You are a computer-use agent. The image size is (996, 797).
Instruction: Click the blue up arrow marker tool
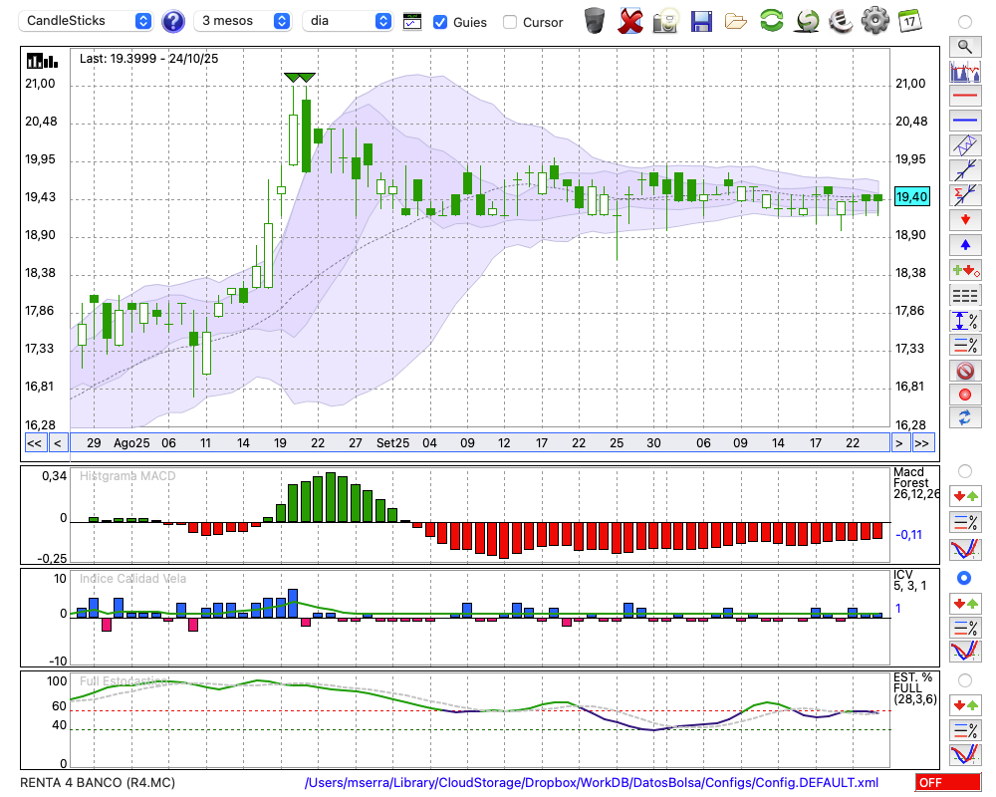[964, 244]
